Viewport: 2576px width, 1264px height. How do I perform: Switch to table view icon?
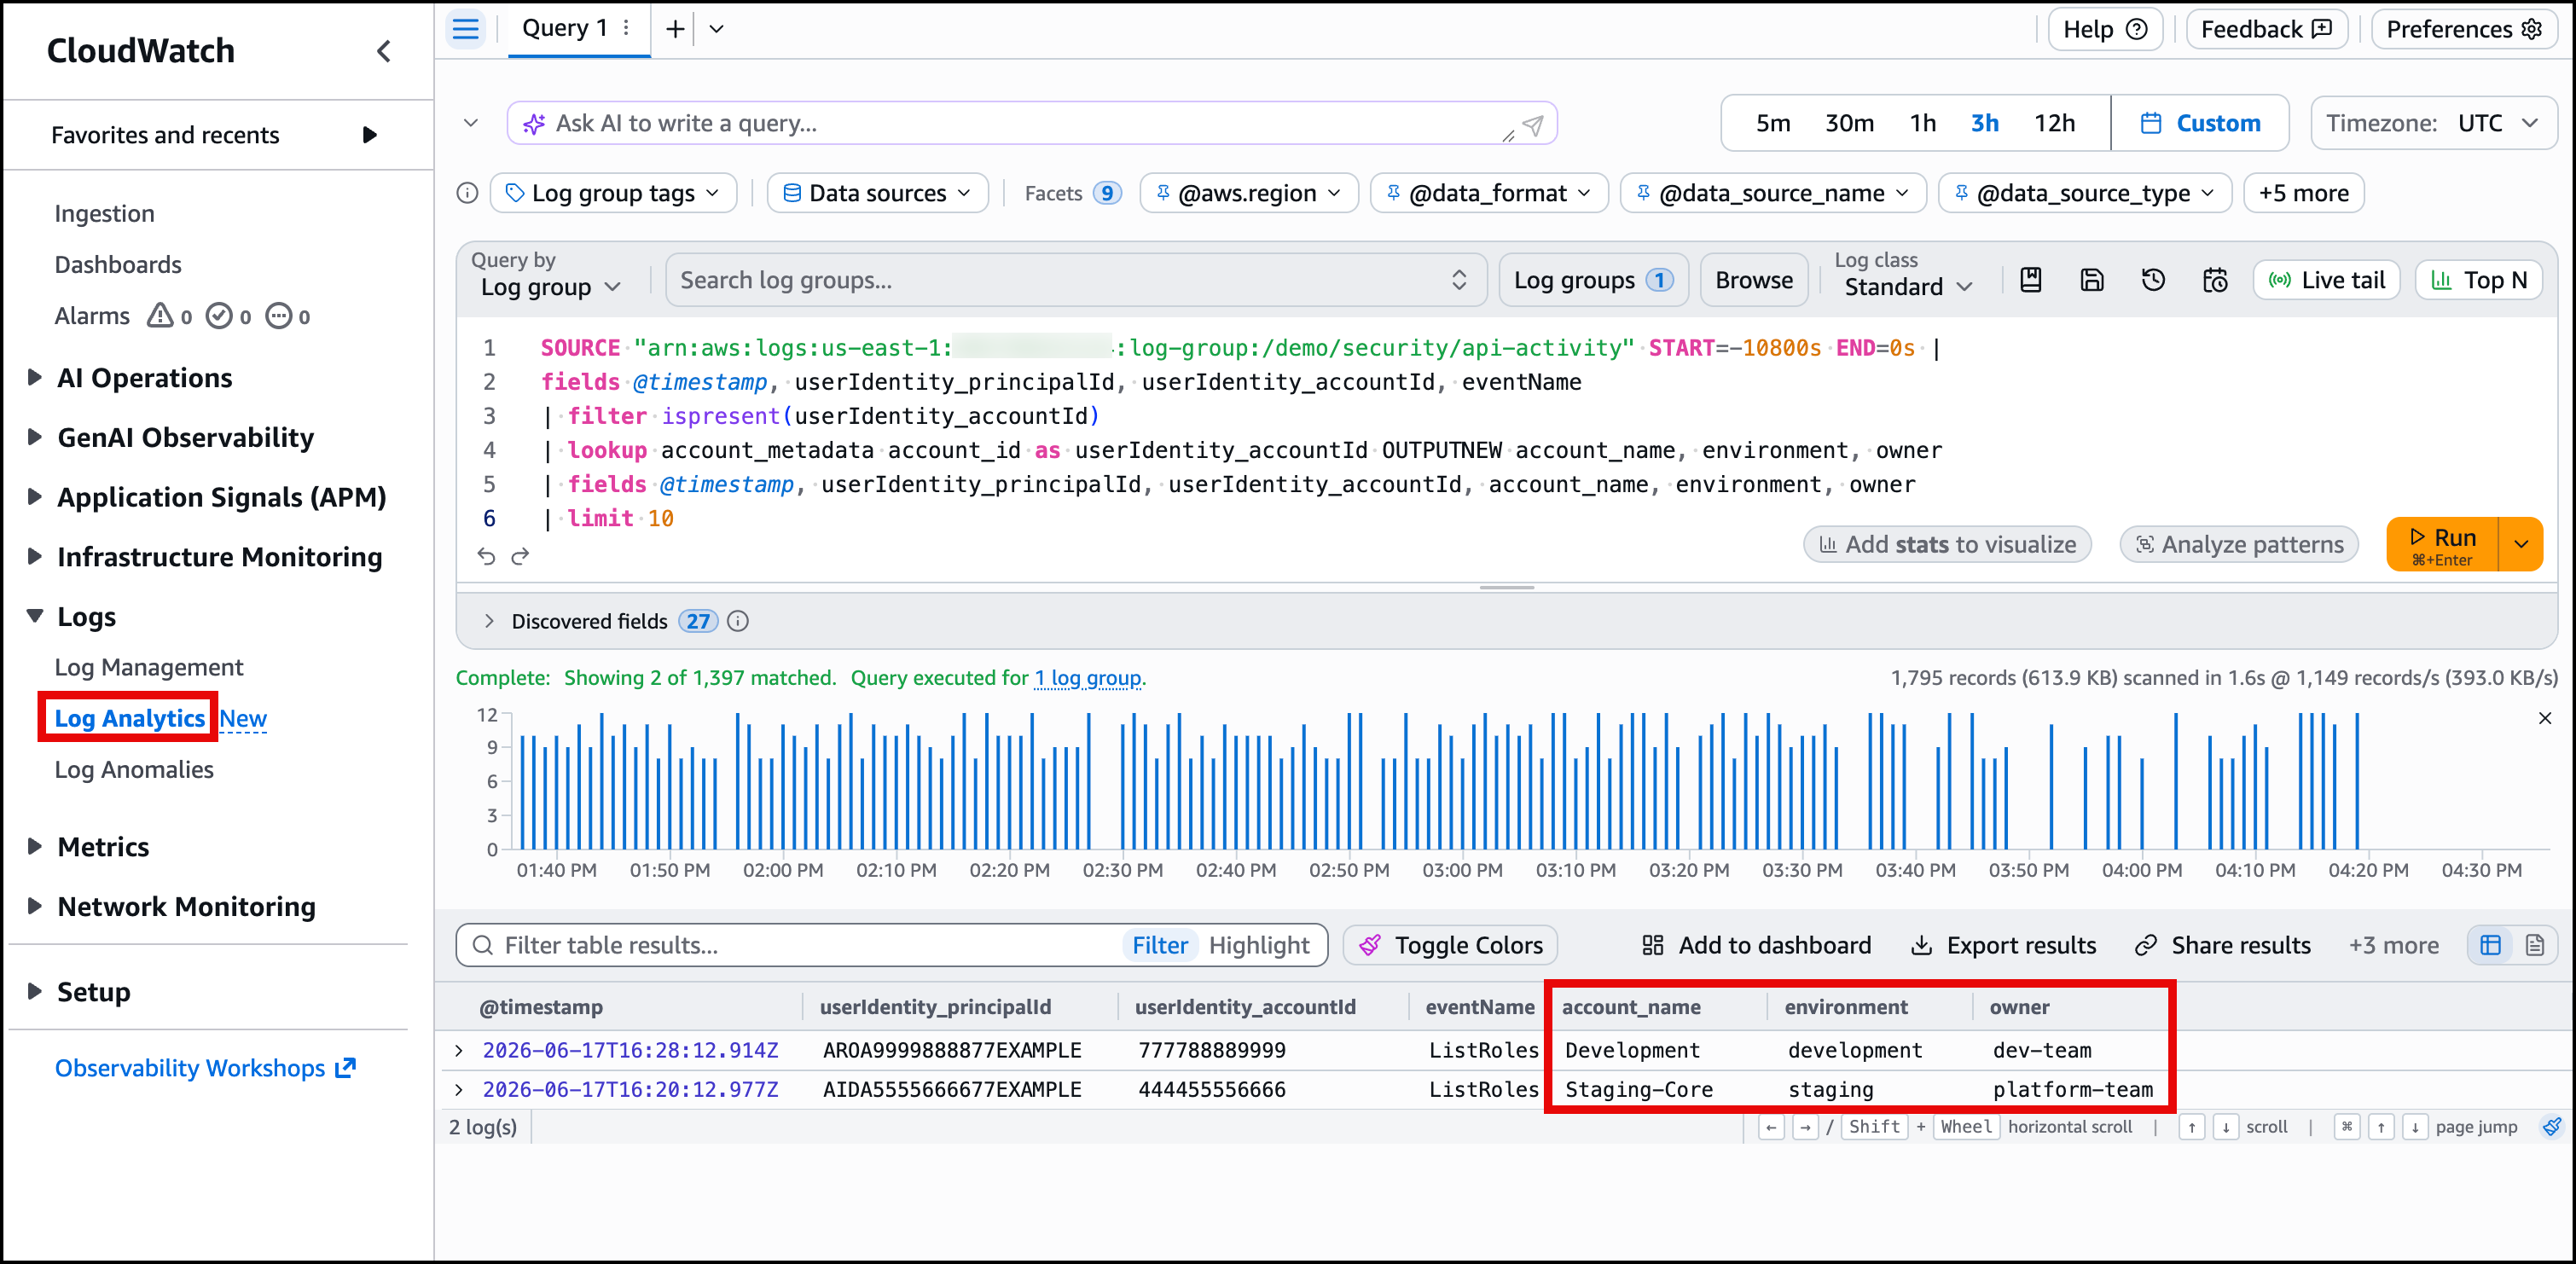[x=2491, y=945]
